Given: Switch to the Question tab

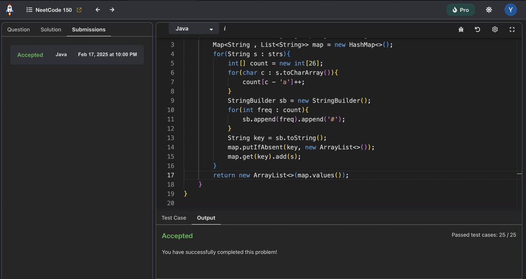Looking at the screenshot, I should [18, 29].
